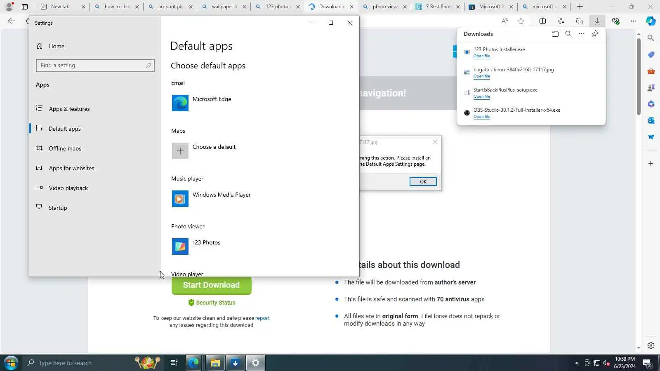The height and width of the screenshot is (371, 660).
Task: Open Task View on taskbar
Action: coord(174,363)
